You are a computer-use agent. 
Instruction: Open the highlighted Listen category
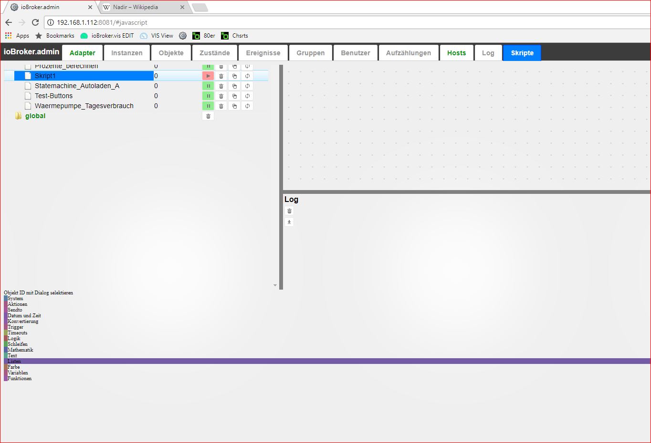tap(327, 361)
